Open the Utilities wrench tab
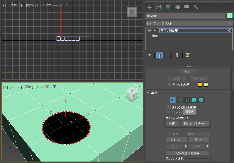This screenshot has height=163, width=234. pos(196,7)
